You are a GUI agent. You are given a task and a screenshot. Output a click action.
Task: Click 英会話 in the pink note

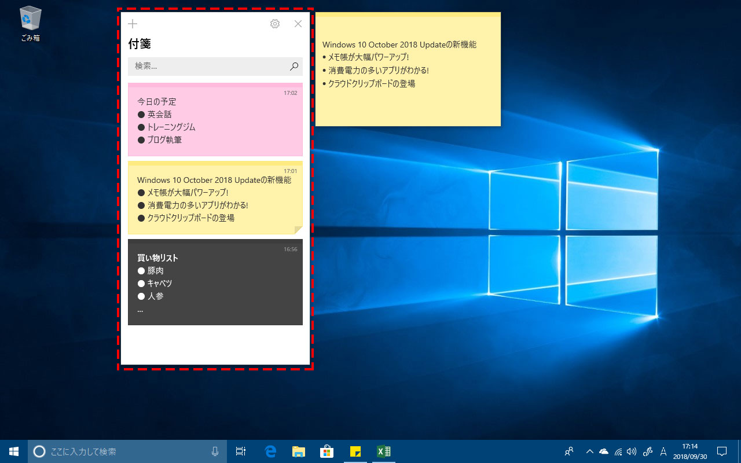click(160, 115)
